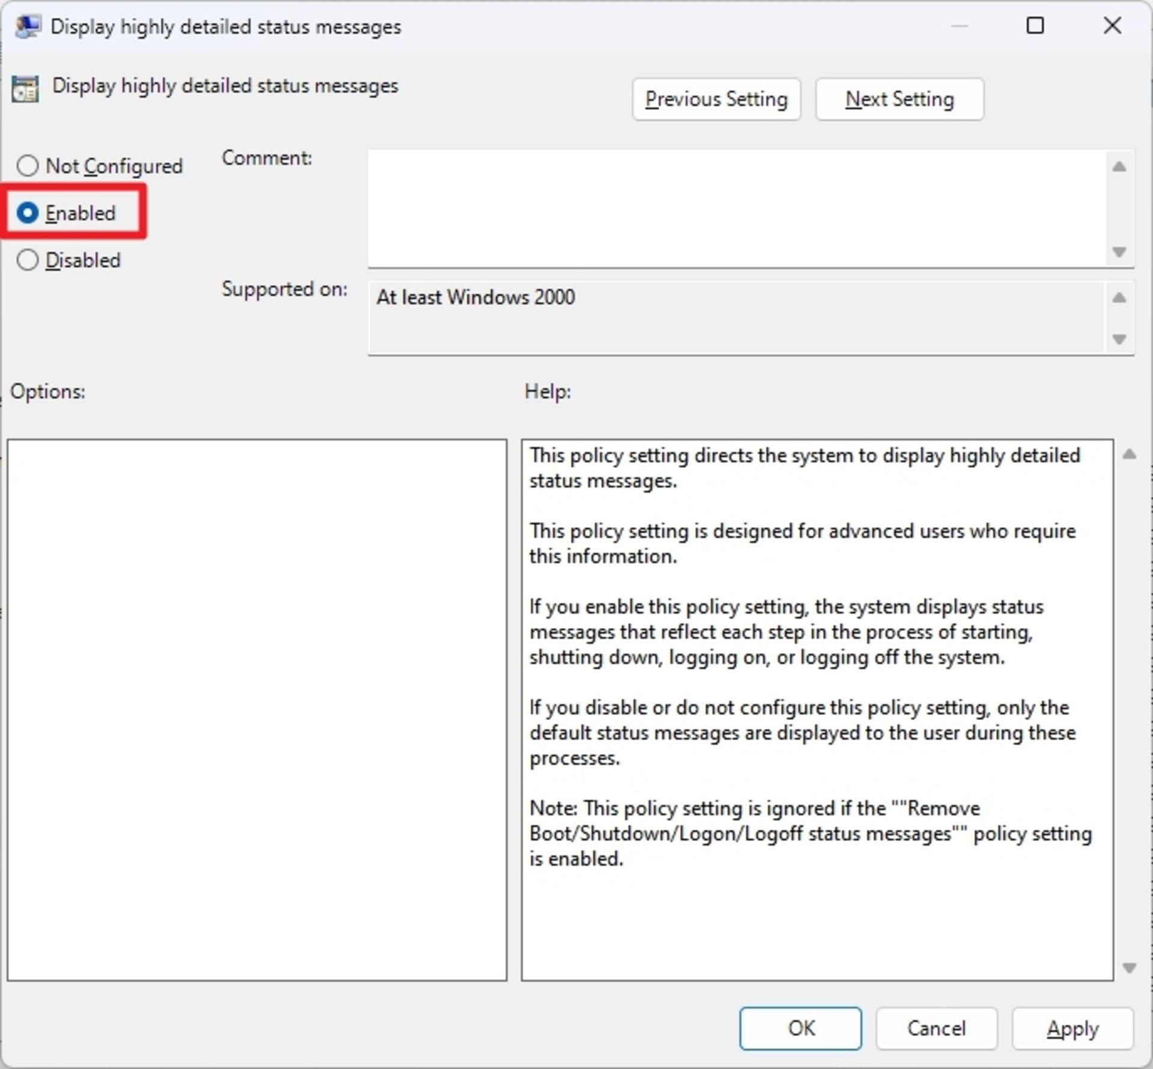Jump to Next Setting
Image resolution: width=1153 pixels, height=1069 pixels.
[x=899, y=99]
